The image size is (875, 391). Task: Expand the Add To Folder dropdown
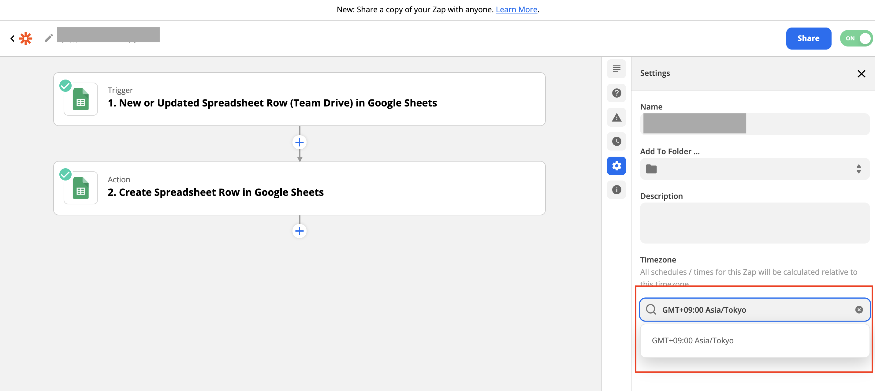pos(754,169)
